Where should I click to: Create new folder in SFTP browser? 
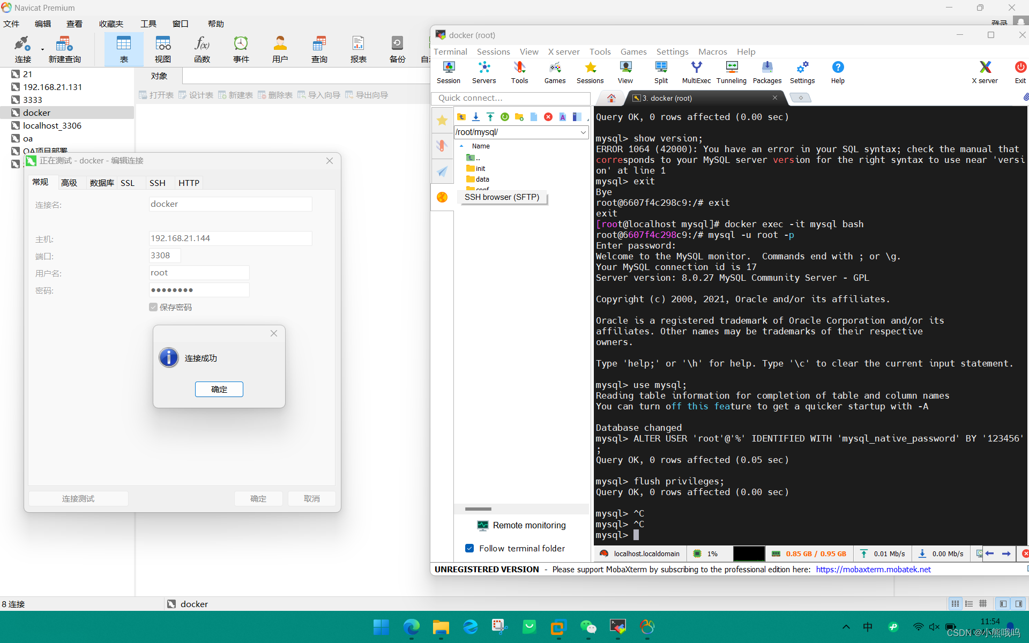(519, 117)
